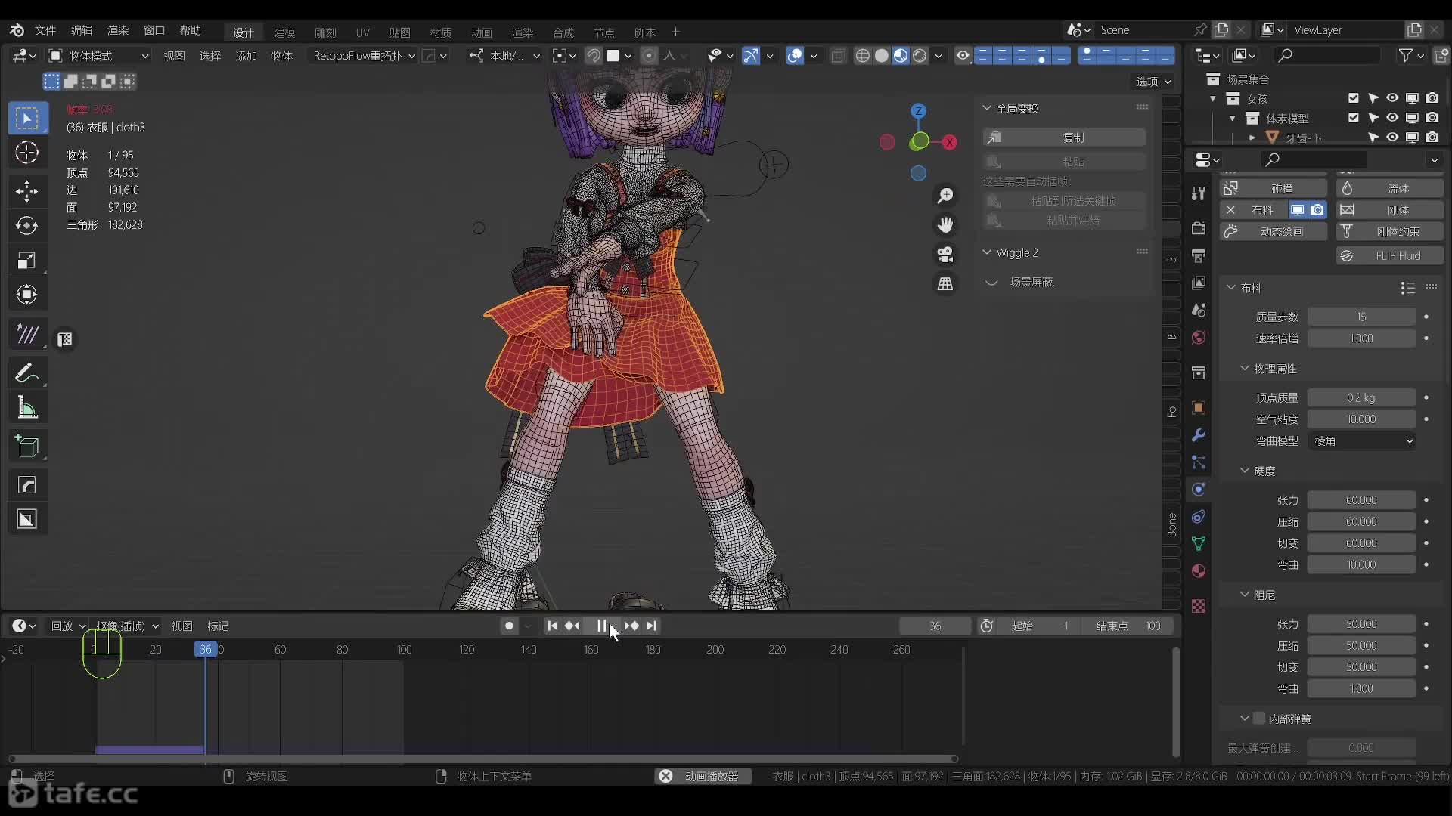Select the Move tool
Image resolution: width=1452 pixels, height=816 pixels.
27,190
